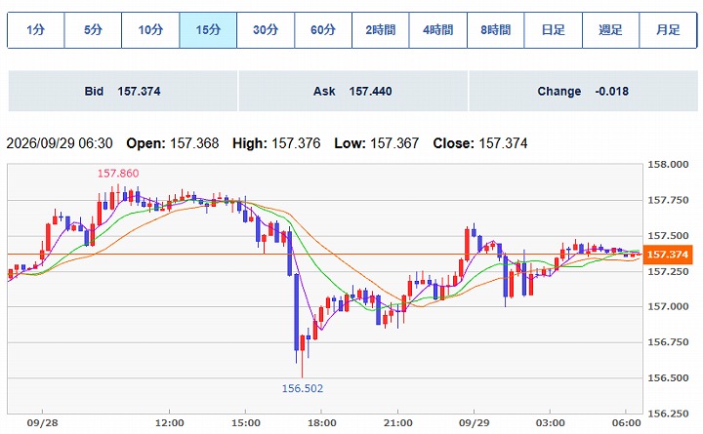Click the 156.500 price axis label

click(668, 378)
